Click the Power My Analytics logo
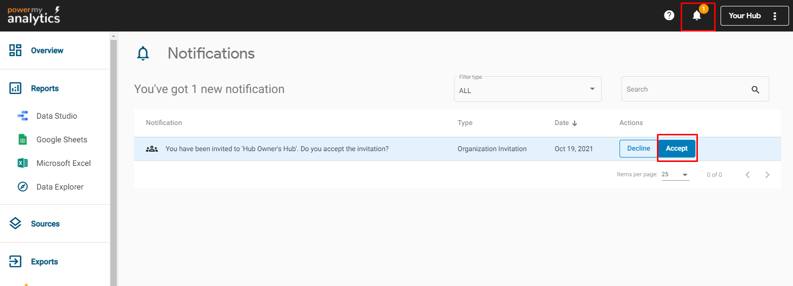Screen dimensions: 793x286 click(34, 16)
